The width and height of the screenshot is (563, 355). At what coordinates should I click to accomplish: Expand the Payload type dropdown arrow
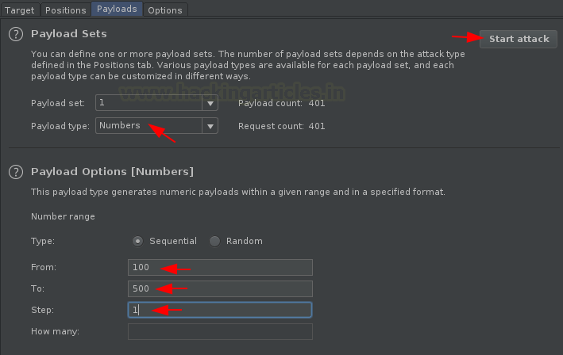pos(210,126)
